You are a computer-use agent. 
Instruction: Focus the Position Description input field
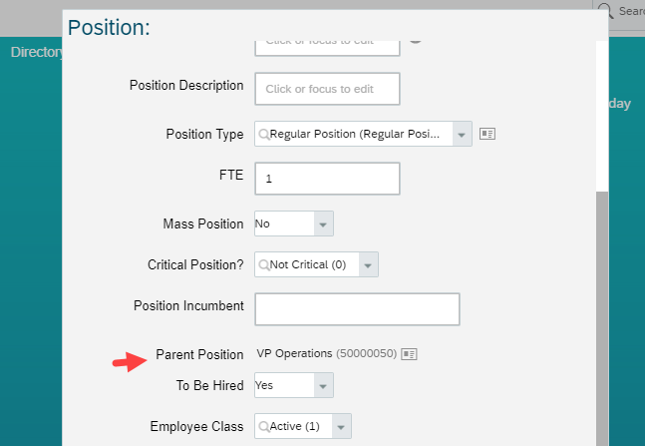(x=327, y=89)
